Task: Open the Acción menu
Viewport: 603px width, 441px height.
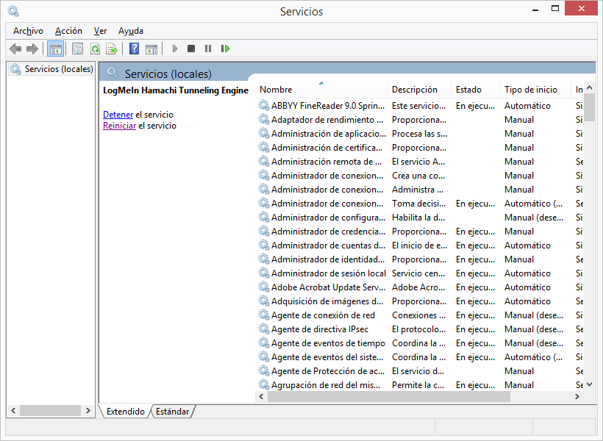Action: click(68, 31)
